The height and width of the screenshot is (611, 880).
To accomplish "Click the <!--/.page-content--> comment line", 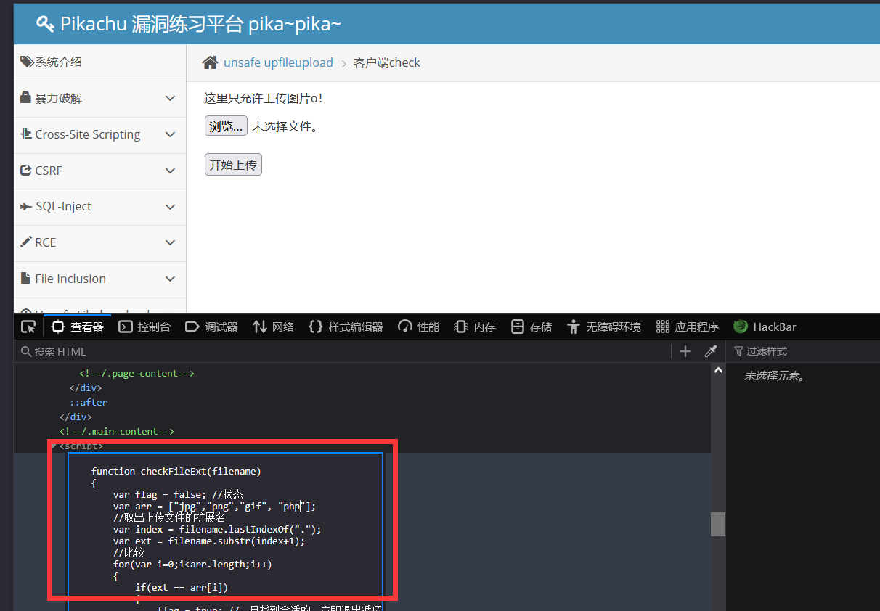I will click(137, 373).
